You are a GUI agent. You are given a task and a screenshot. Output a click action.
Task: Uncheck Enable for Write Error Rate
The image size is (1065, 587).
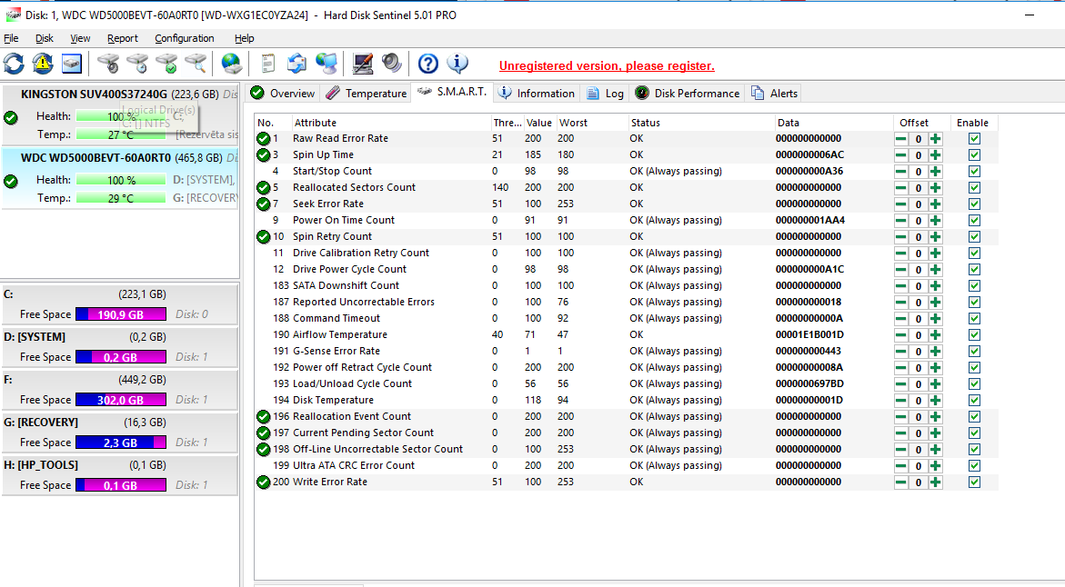(x=974, y=482)
